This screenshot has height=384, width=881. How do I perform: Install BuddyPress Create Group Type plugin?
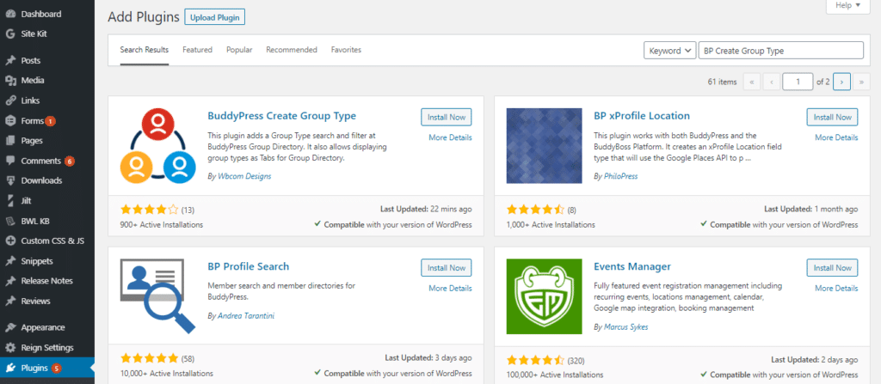click(x=447, y=118)
